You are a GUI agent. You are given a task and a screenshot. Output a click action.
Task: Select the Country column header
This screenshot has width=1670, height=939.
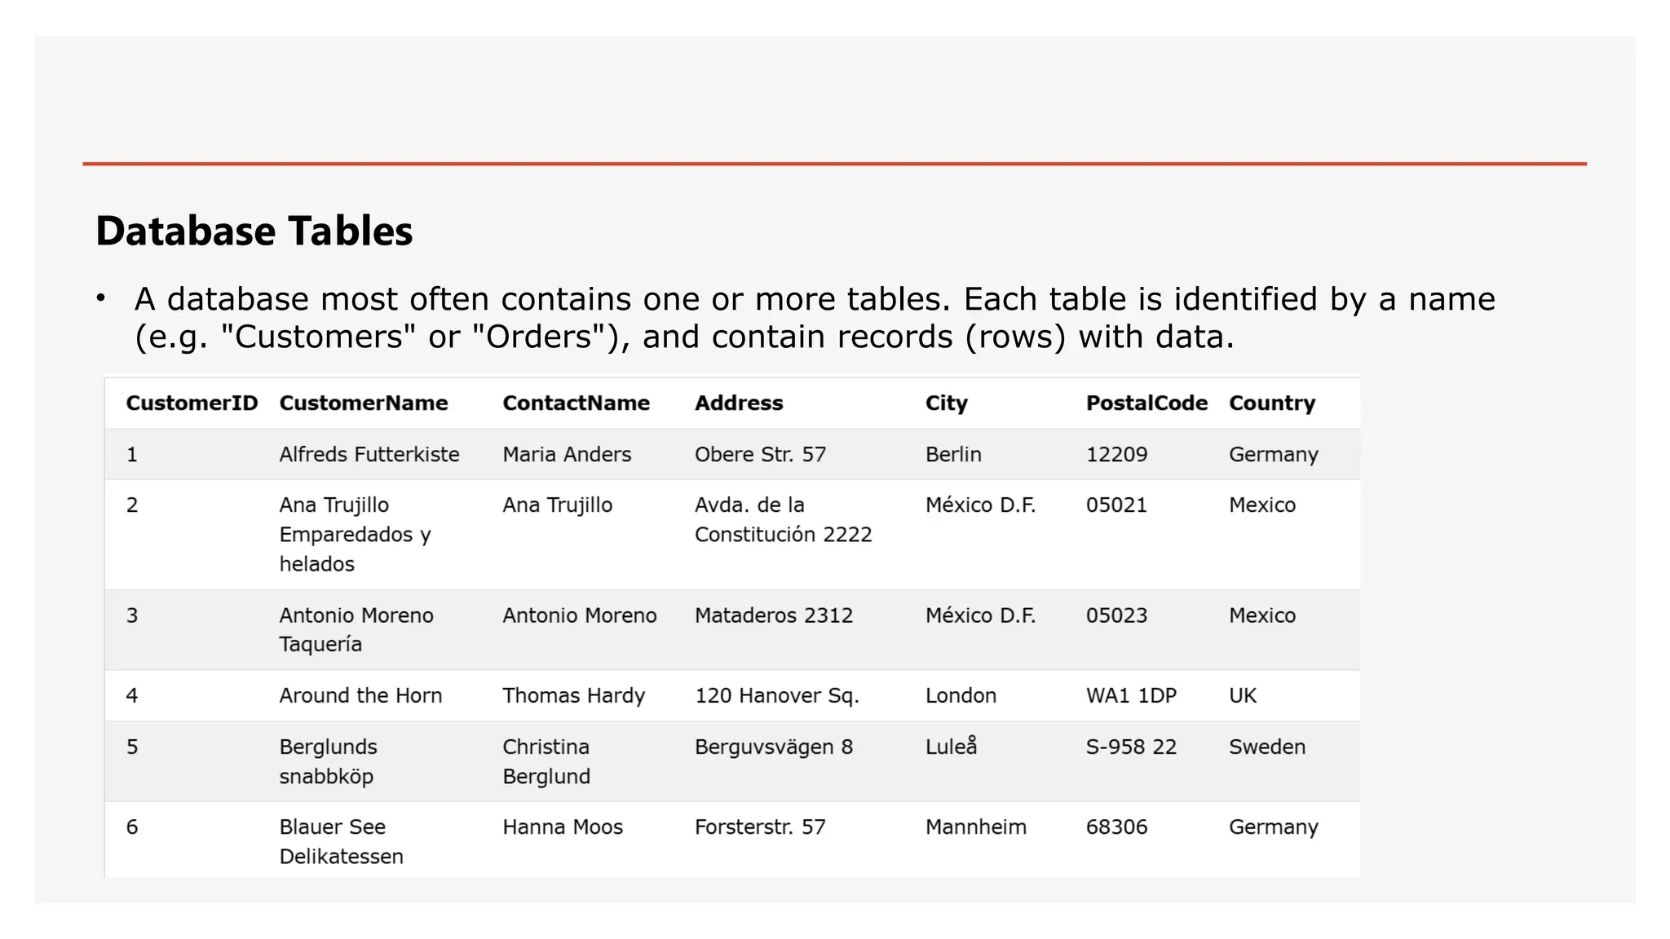coord(1272,403)
